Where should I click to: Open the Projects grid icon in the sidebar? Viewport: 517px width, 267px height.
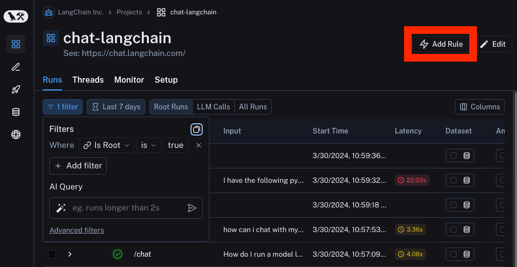tap(16, 44)
